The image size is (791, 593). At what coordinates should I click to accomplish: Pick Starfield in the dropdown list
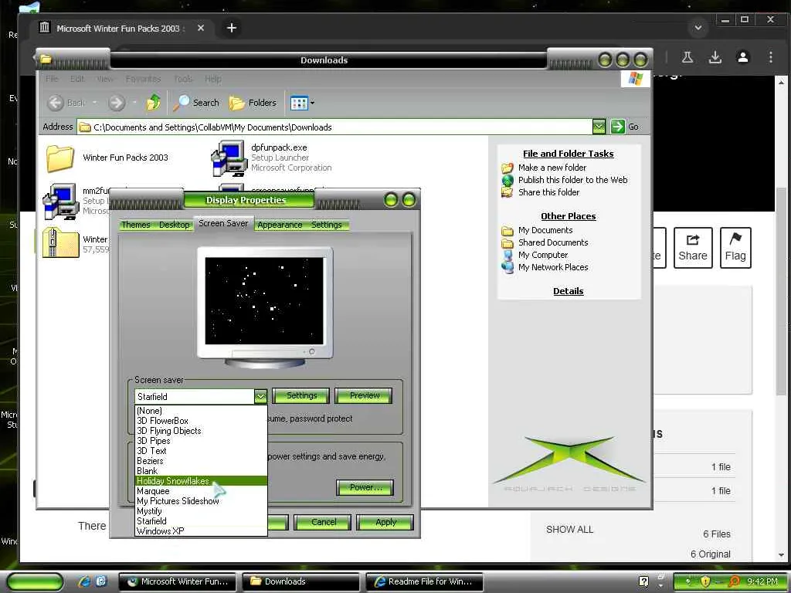coord(201,521)
